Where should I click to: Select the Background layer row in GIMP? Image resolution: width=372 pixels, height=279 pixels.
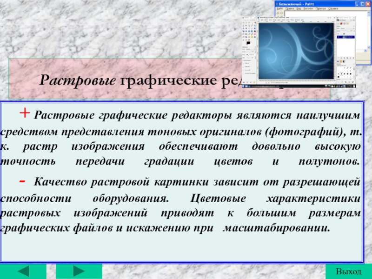345,37
